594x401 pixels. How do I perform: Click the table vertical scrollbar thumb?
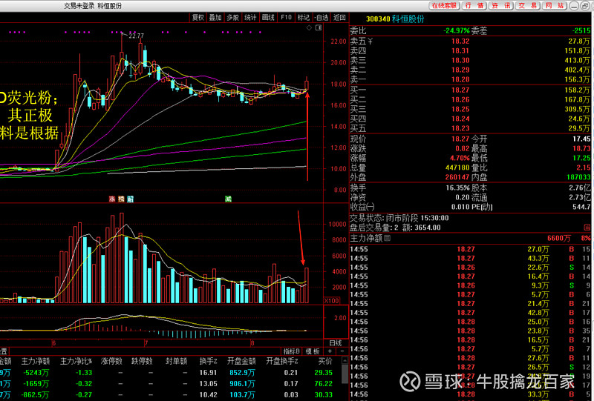[345, 374]
